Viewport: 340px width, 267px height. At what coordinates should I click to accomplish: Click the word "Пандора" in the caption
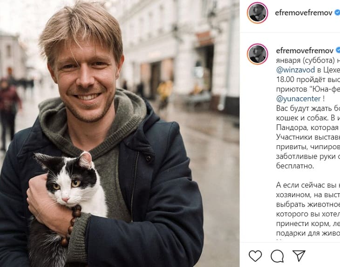point(292,128)
